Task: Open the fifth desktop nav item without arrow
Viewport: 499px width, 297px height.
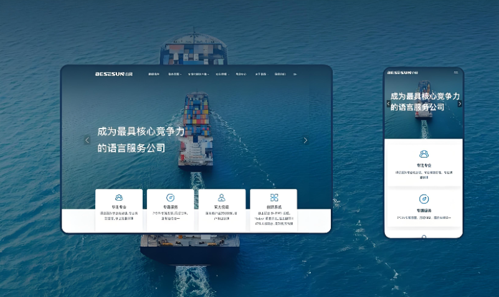Action: pos(242,74)
